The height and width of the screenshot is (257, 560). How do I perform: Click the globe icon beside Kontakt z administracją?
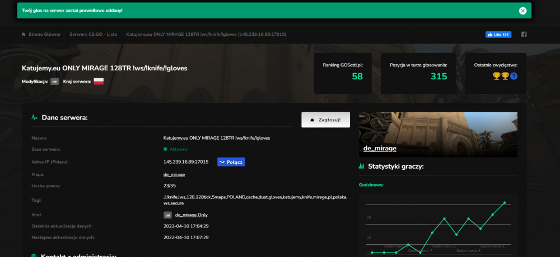pyautogui.click(x=34, y=256)
